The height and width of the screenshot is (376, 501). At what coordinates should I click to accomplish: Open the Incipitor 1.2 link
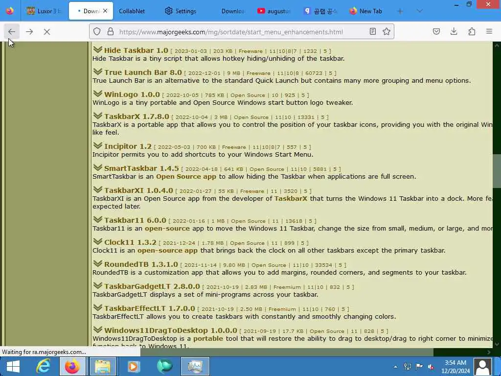[128, 146]
